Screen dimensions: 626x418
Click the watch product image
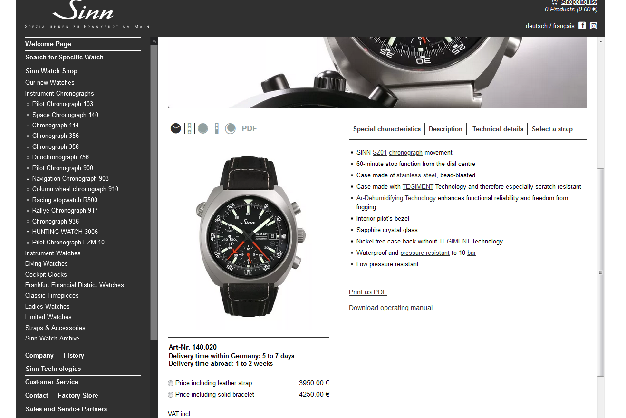249,238
